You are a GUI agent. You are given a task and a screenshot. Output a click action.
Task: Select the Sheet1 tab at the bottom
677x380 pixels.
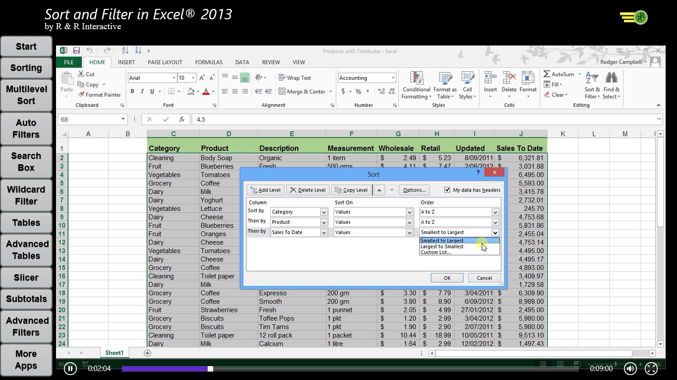(114, 352)
